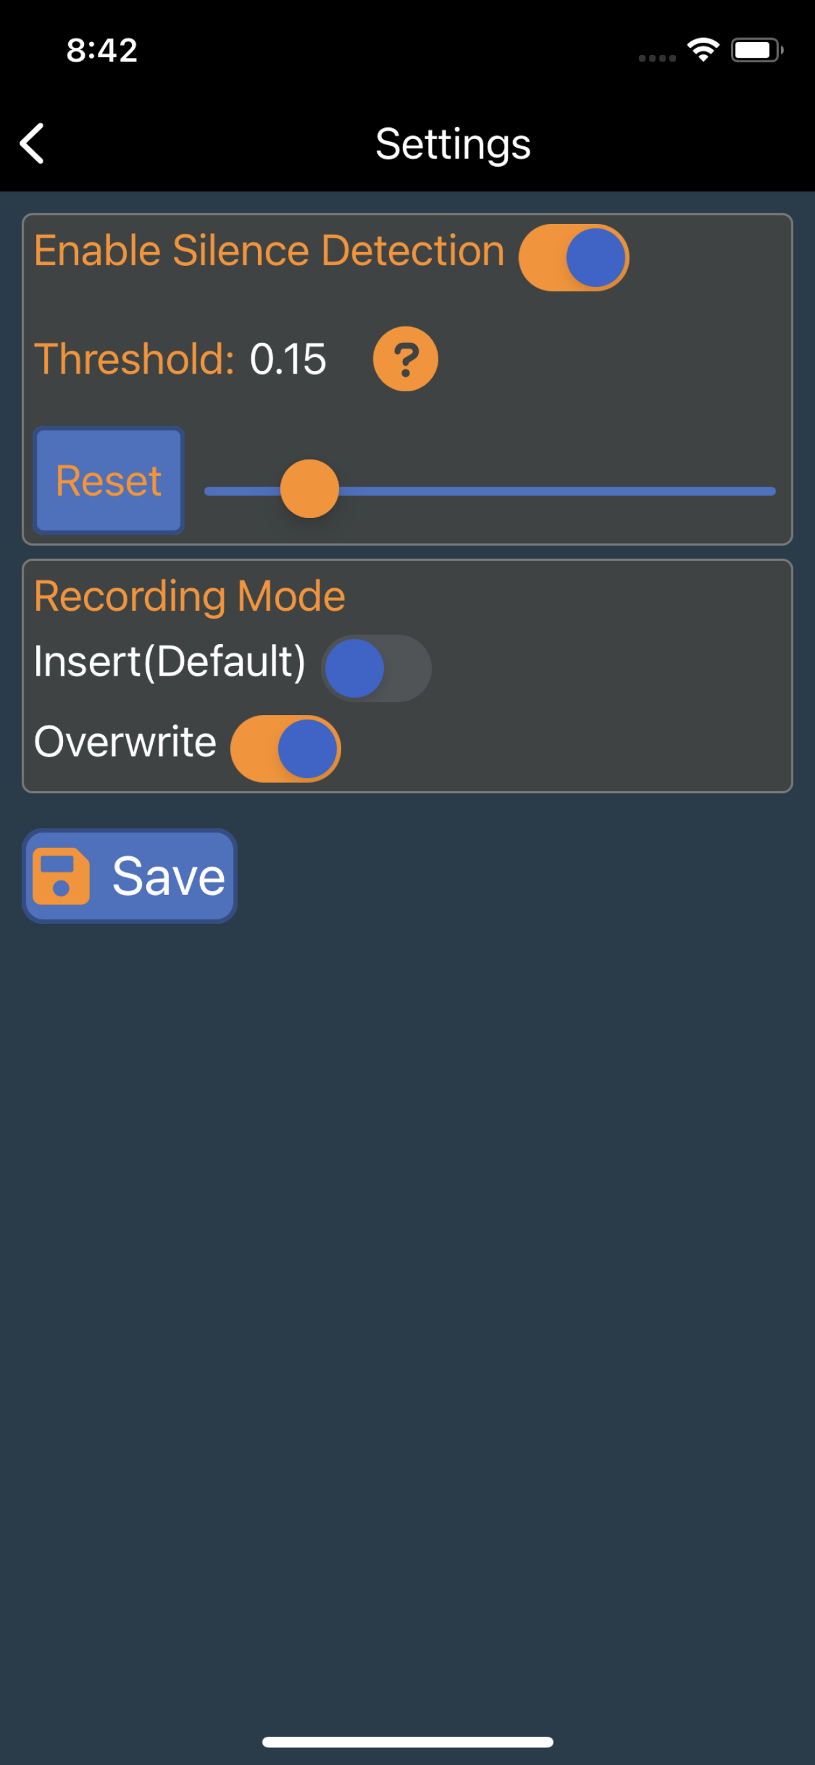The height and width of the screenshot is (1765, 815).
Task: Tap the Enable Silence Detection label
Action: (x=269, y=250)
